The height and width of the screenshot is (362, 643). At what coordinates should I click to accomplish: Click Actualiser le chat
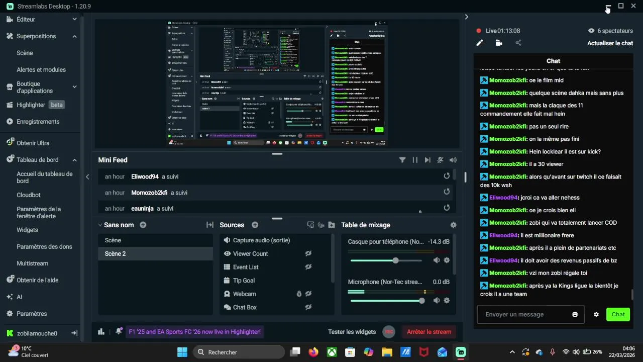[x=610, y=43]
